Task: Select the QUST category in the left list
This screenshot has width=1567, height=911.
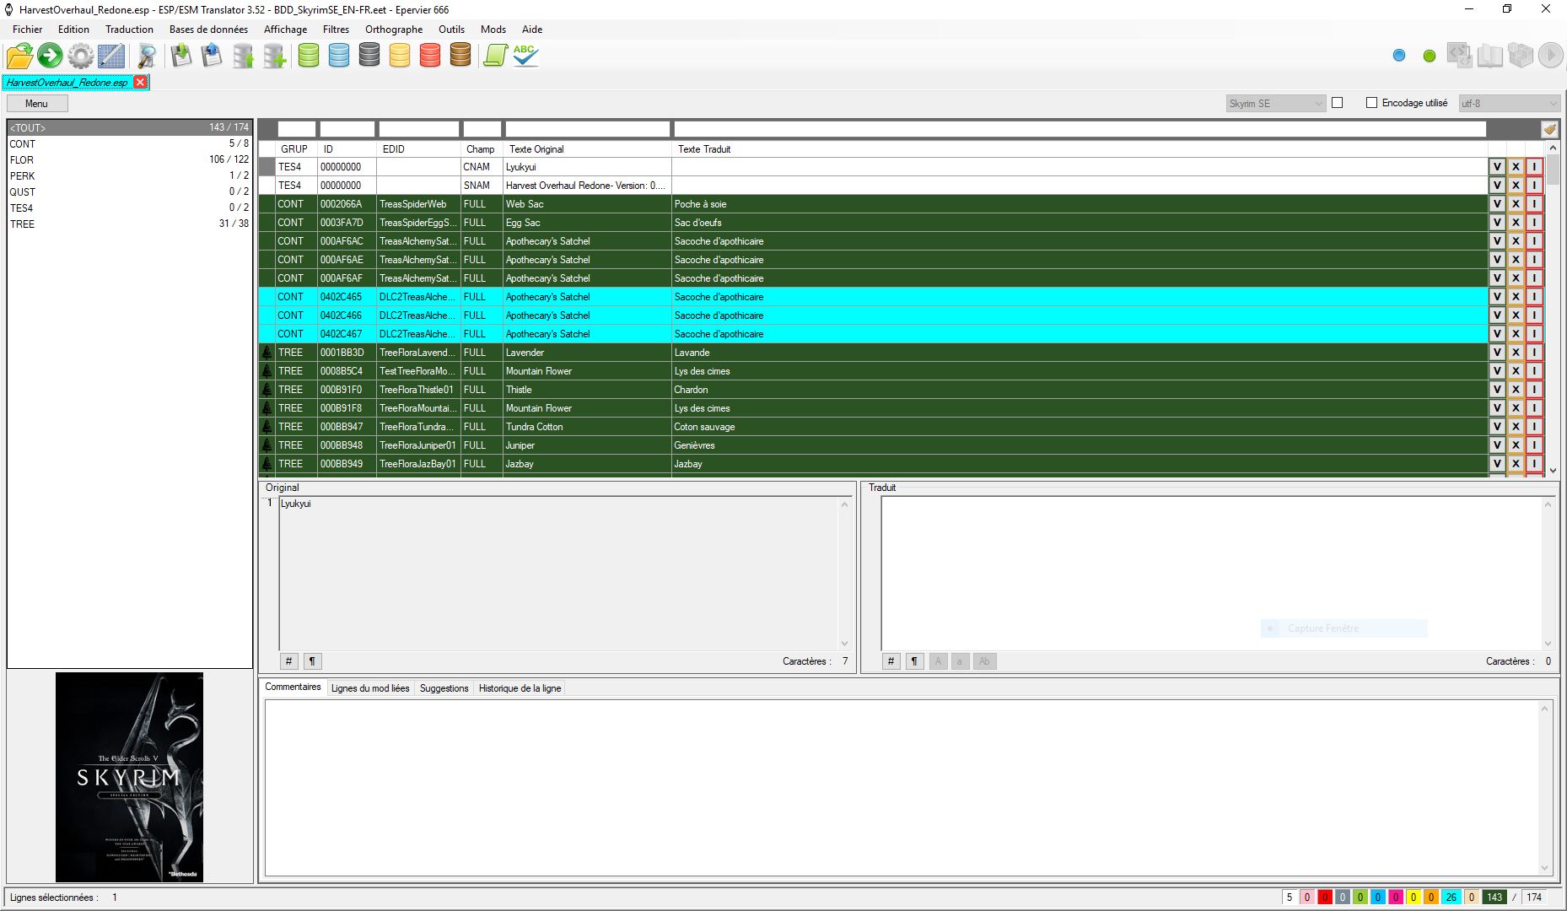Action: (x=129, y=191)
